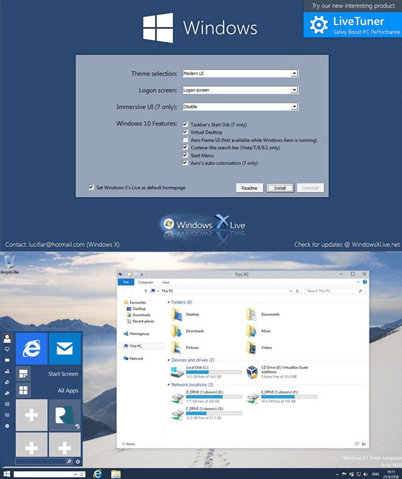Open the View ribbon tab
Image resolution: width=402 pixels, height=479 pixels.
click(165, 283)
